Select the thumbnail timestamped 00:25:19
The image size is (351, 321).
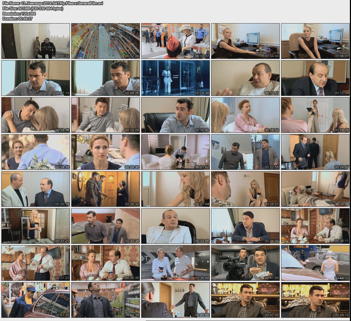click(36, 189)
